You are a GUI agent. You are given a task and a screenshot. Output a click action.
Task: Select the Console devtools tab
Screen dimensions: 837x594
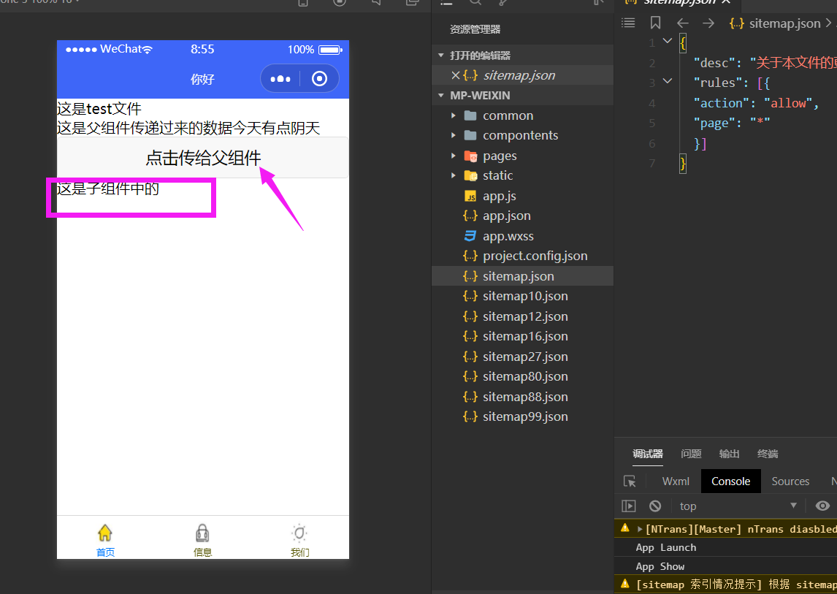[731, 481]
